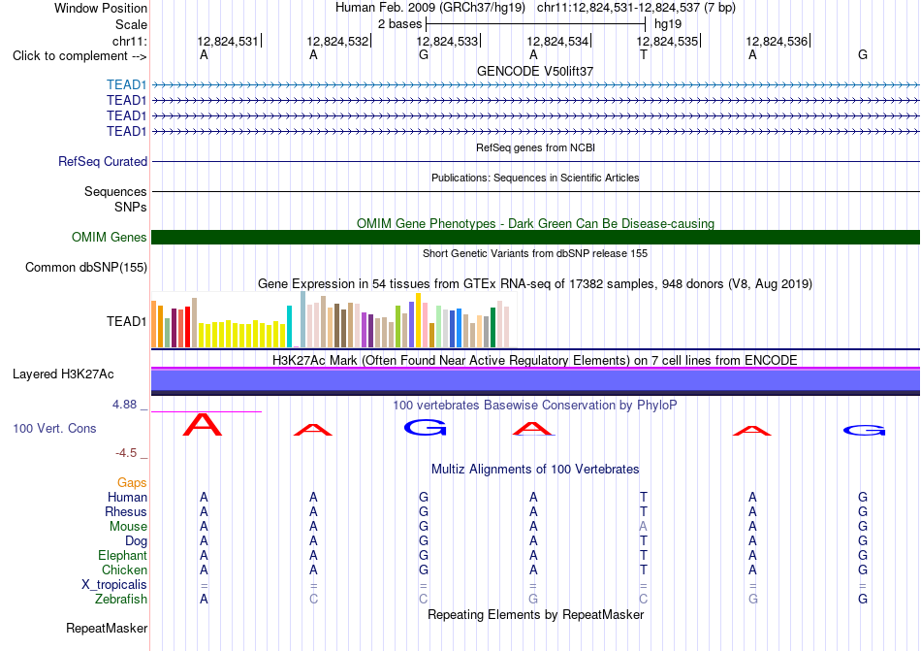Click the cyan bar in GTEx chart

289,327
